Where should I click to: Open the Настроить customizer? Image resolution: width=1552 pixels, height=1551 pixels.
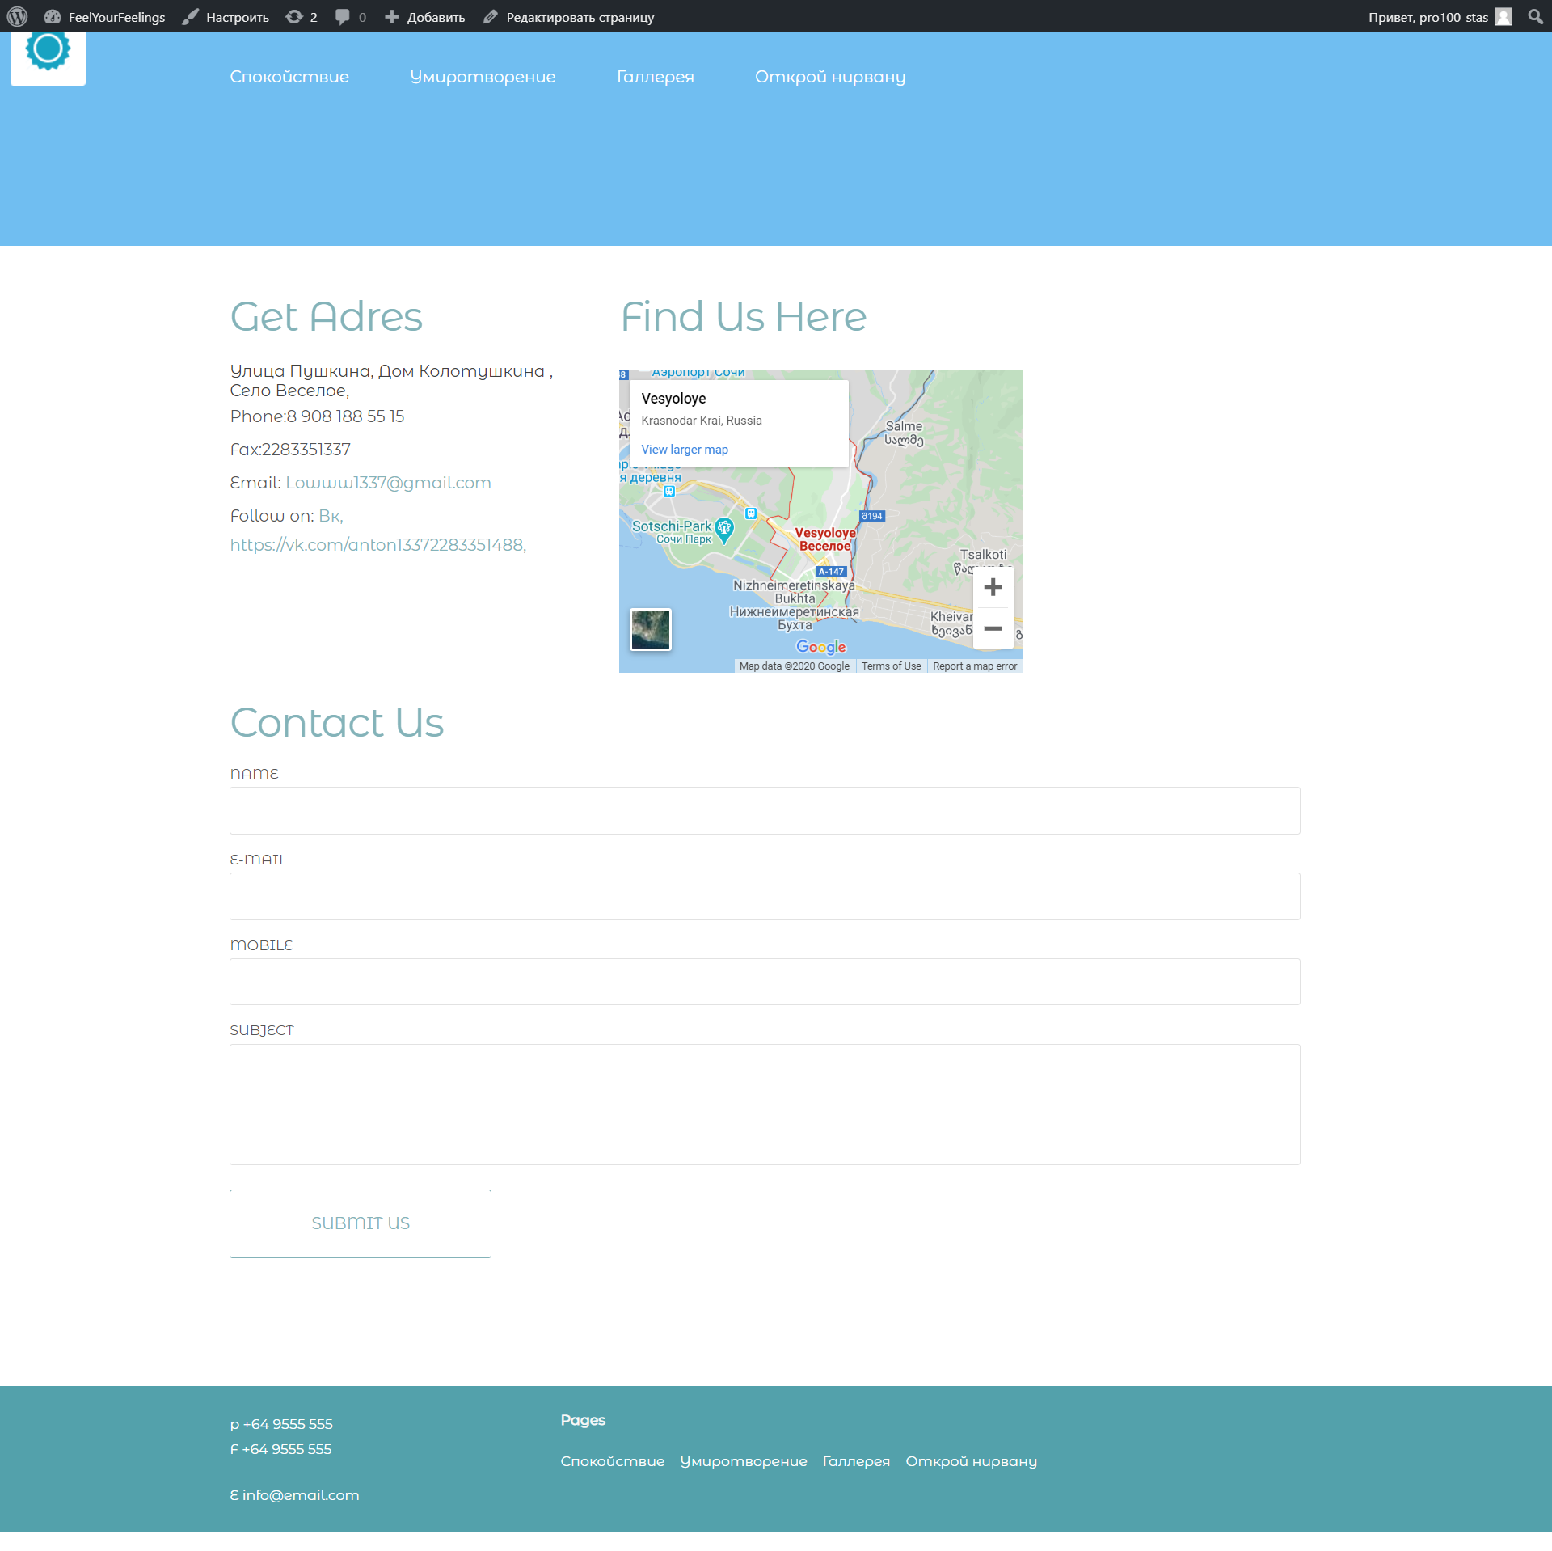(226, 17)
